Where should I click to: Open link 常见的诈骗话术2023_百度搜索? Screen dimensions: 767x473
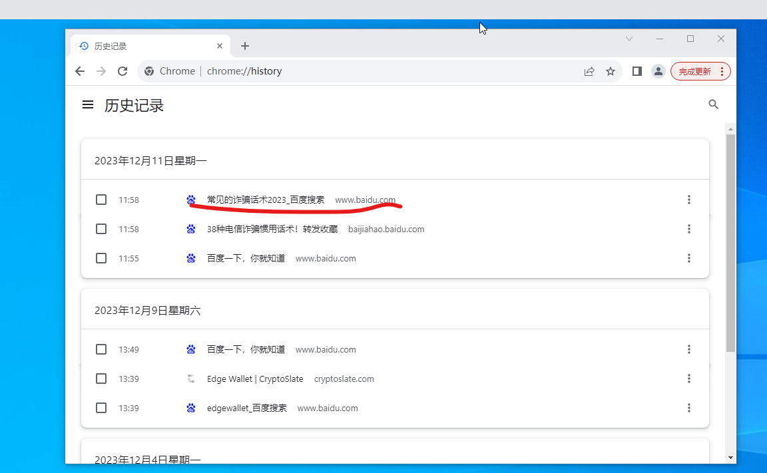pyautogui.click(x=266, y=200)
